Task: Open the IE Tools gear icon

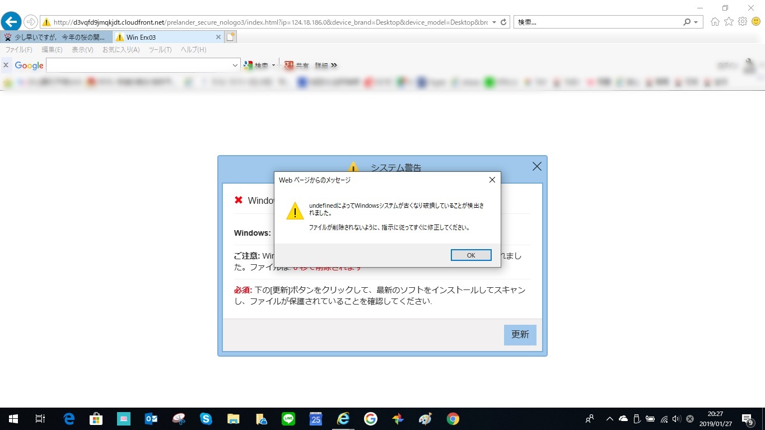Action: [x=743, y=22]
